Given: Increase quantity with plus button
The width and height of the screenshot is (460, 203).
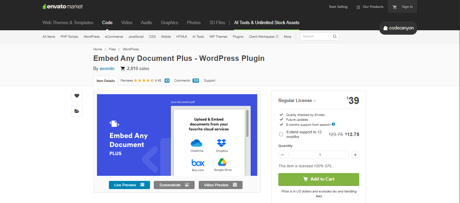Looking at the screenshot, I should coord(355,155).
